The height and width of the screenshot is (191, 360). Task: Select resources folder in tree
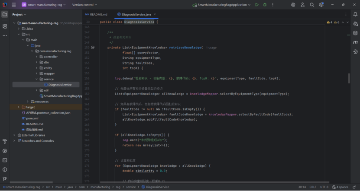39,102
